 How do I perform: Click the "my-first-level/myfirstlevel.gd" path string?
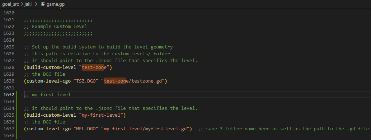(146, 129)
